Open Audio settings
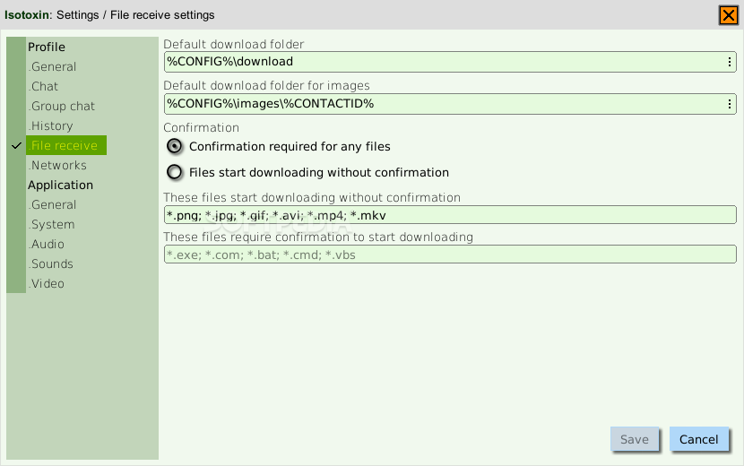The width and height of the screenshot is (744, 466). coord(47,244)
